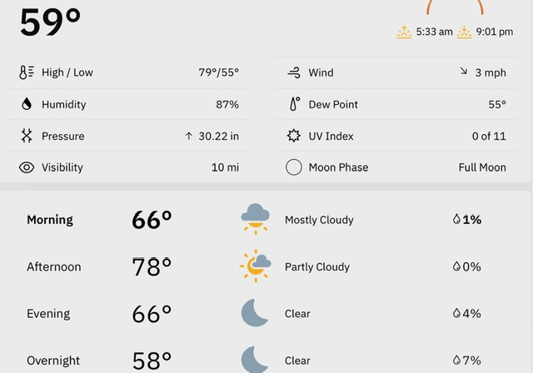The width and height of the screenshot is (533, 373).
Task: Click the humidity droplet icon
Action: pos(27,104)
